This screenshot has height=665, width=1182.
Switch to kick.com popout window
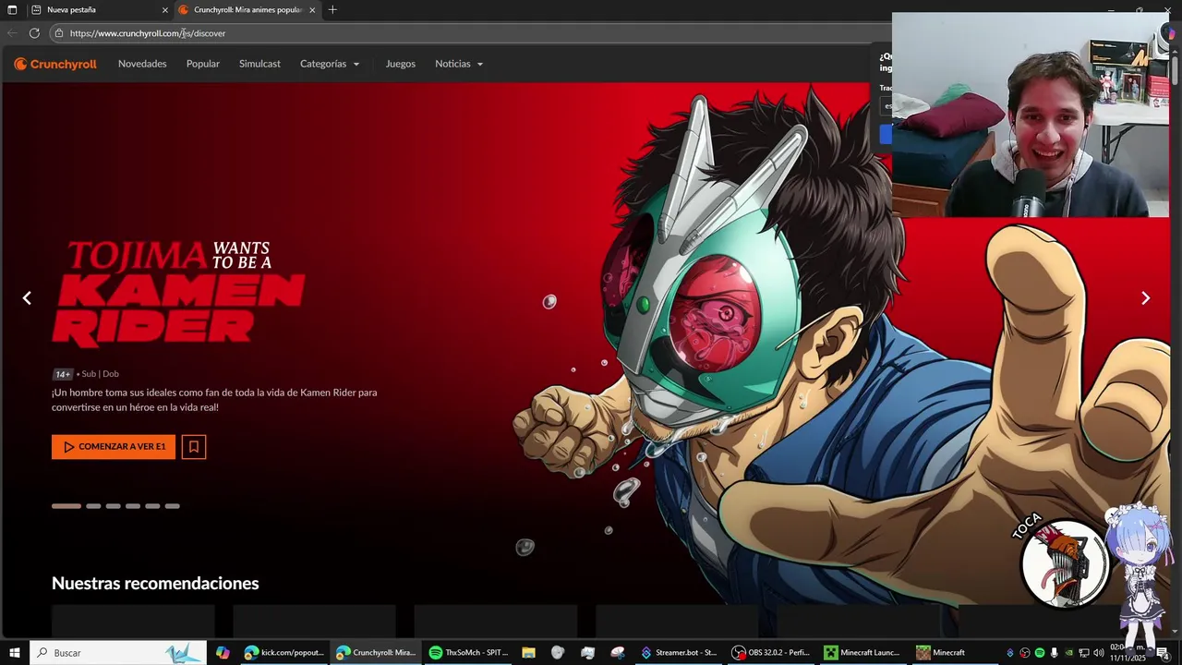(283, 653)
